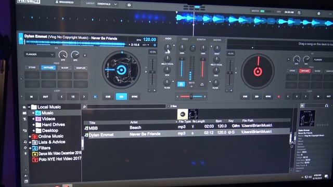The image size is (333, 187).
Task: Switch mixer to the AUDIO tab
Action: point(168,39)
